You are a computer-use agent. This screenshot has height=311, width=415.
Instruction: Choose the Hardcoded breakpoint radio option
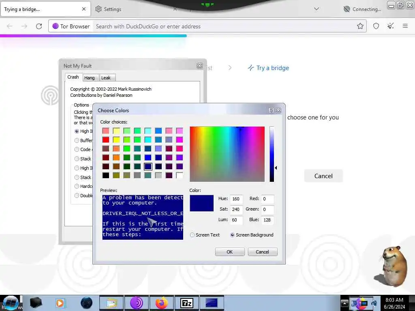77,186
